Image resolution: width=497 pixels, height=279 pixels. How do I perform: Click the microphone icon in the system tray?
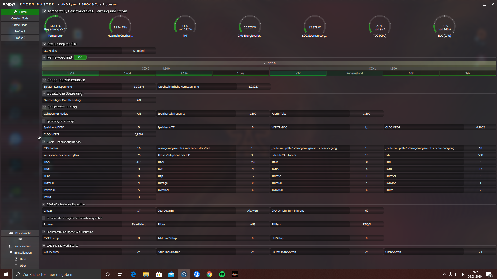pyautogui.click(x=451, y=274)
